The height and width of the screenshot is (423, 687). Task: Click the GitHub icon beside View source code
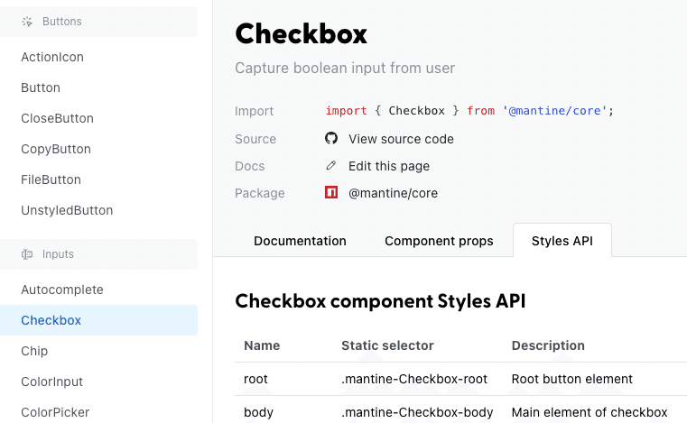click(331, 138)
